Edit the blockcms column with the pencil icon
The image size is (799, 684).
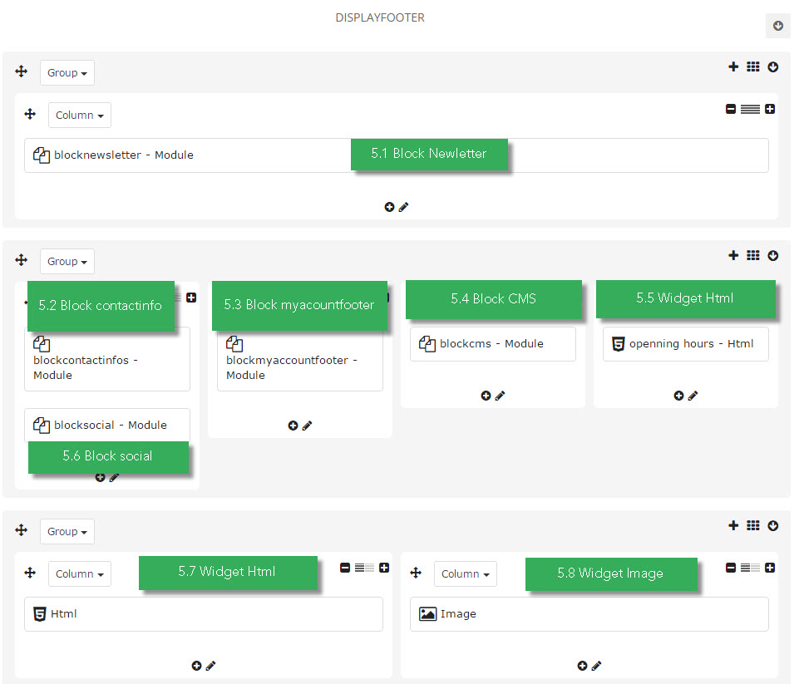click(500, 396)
